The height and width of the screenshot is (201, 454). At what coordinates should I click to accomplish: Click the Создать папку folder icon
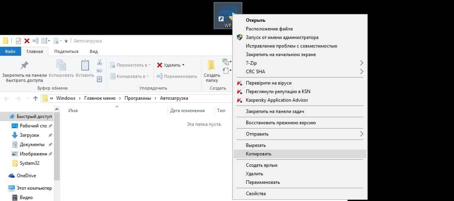coord(212,65)
